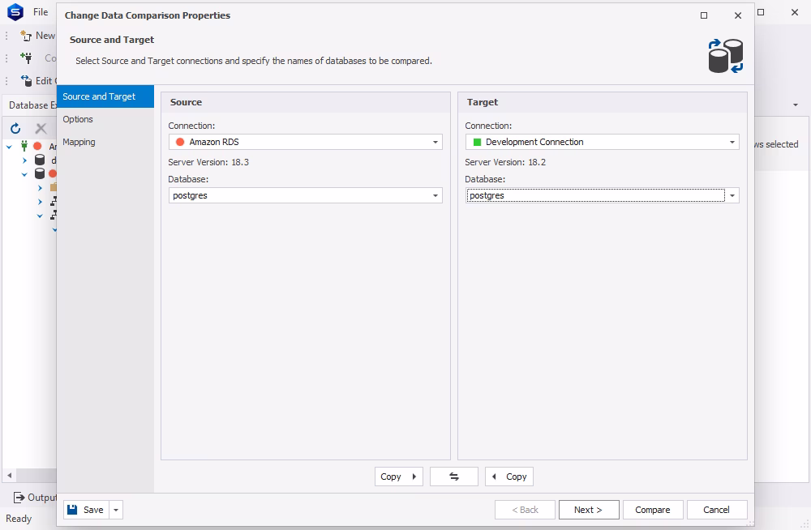Screen dimensions: 811x530
Task: Click the New toolbar icon in main window
Action: tap(26, 36)
